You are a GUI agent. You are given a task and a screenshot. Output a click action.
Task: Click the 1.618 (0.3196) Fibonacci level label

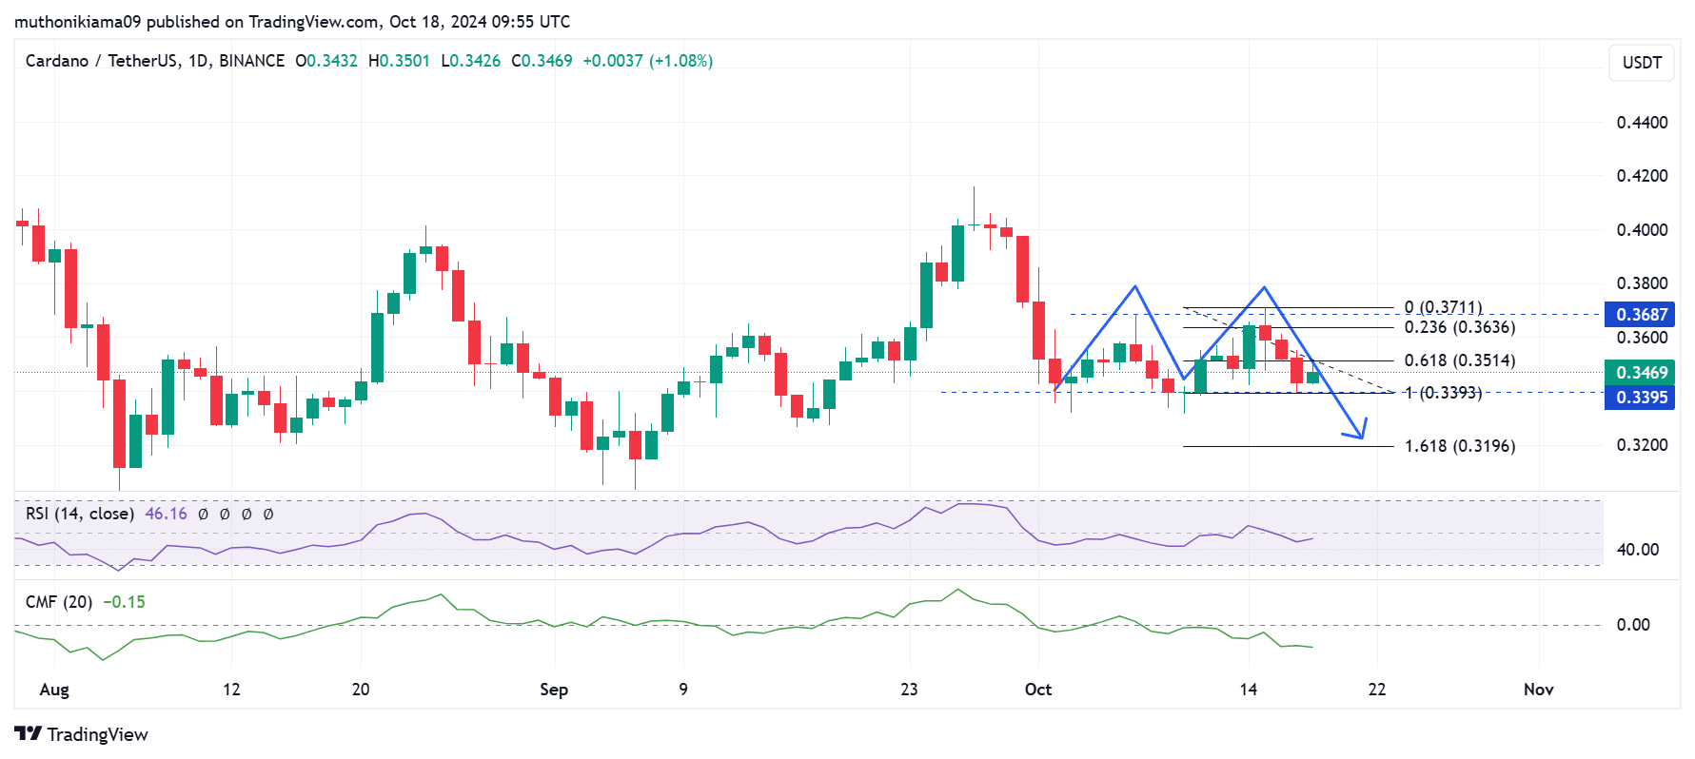(1459, 446)
